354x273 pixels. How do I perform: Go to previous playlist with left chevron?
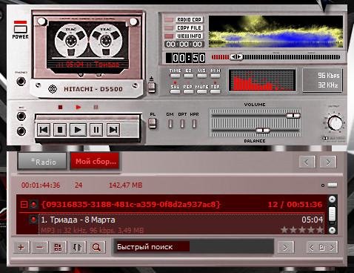[311, 248]
